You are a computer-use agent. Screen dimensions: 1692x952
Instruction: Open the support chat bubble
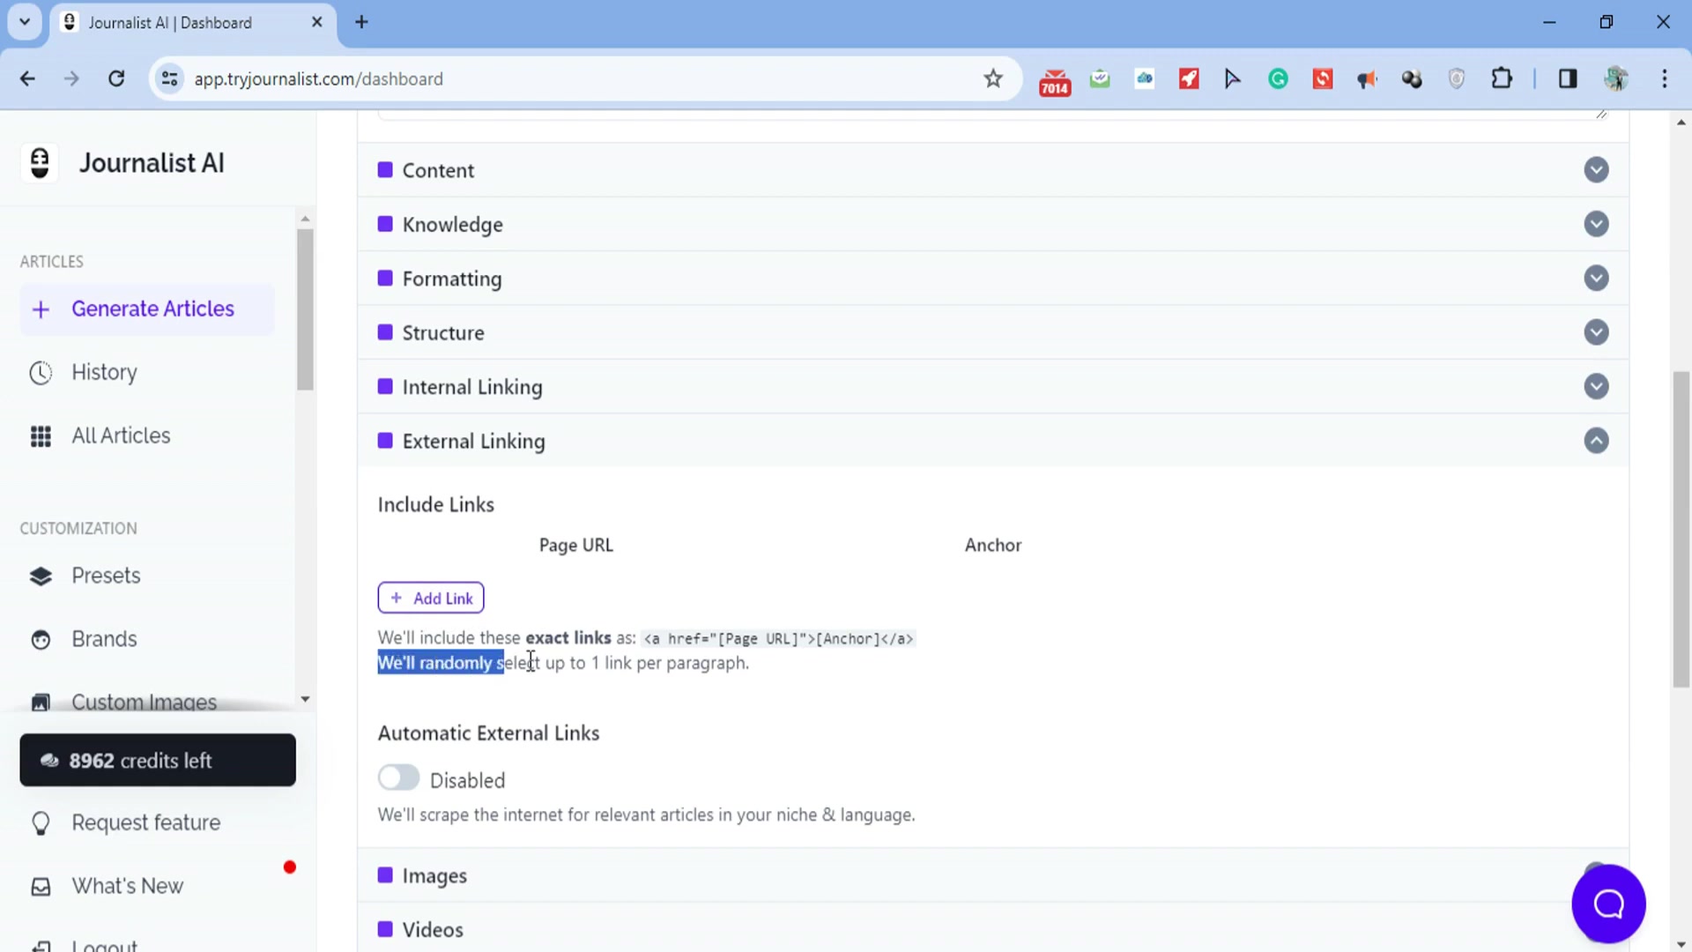pos(1607,904)
